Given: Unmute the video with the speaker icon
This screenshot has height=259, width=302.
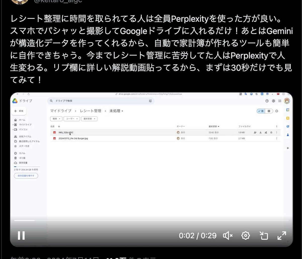Looking at the screenshot, I should click(x=228, y=235).
